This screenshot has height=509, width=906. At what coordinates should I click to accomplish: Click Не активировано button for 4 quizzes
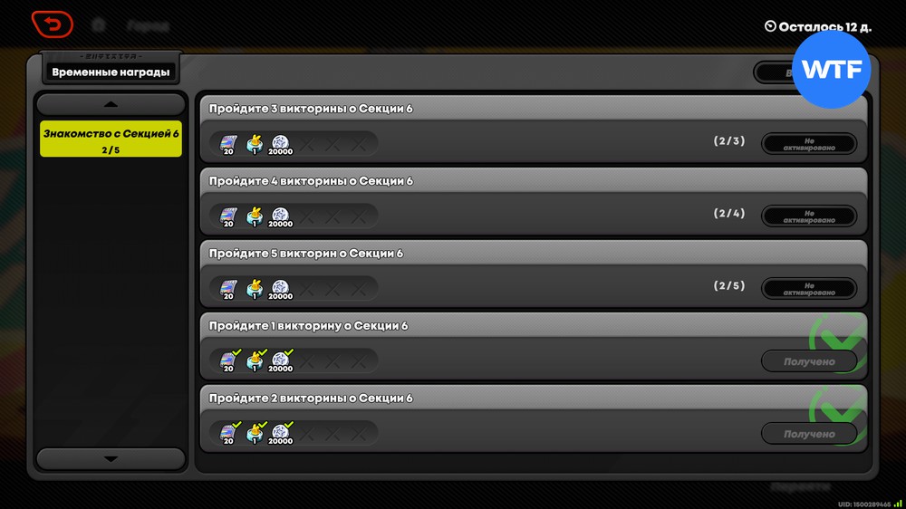coord(809,216)
